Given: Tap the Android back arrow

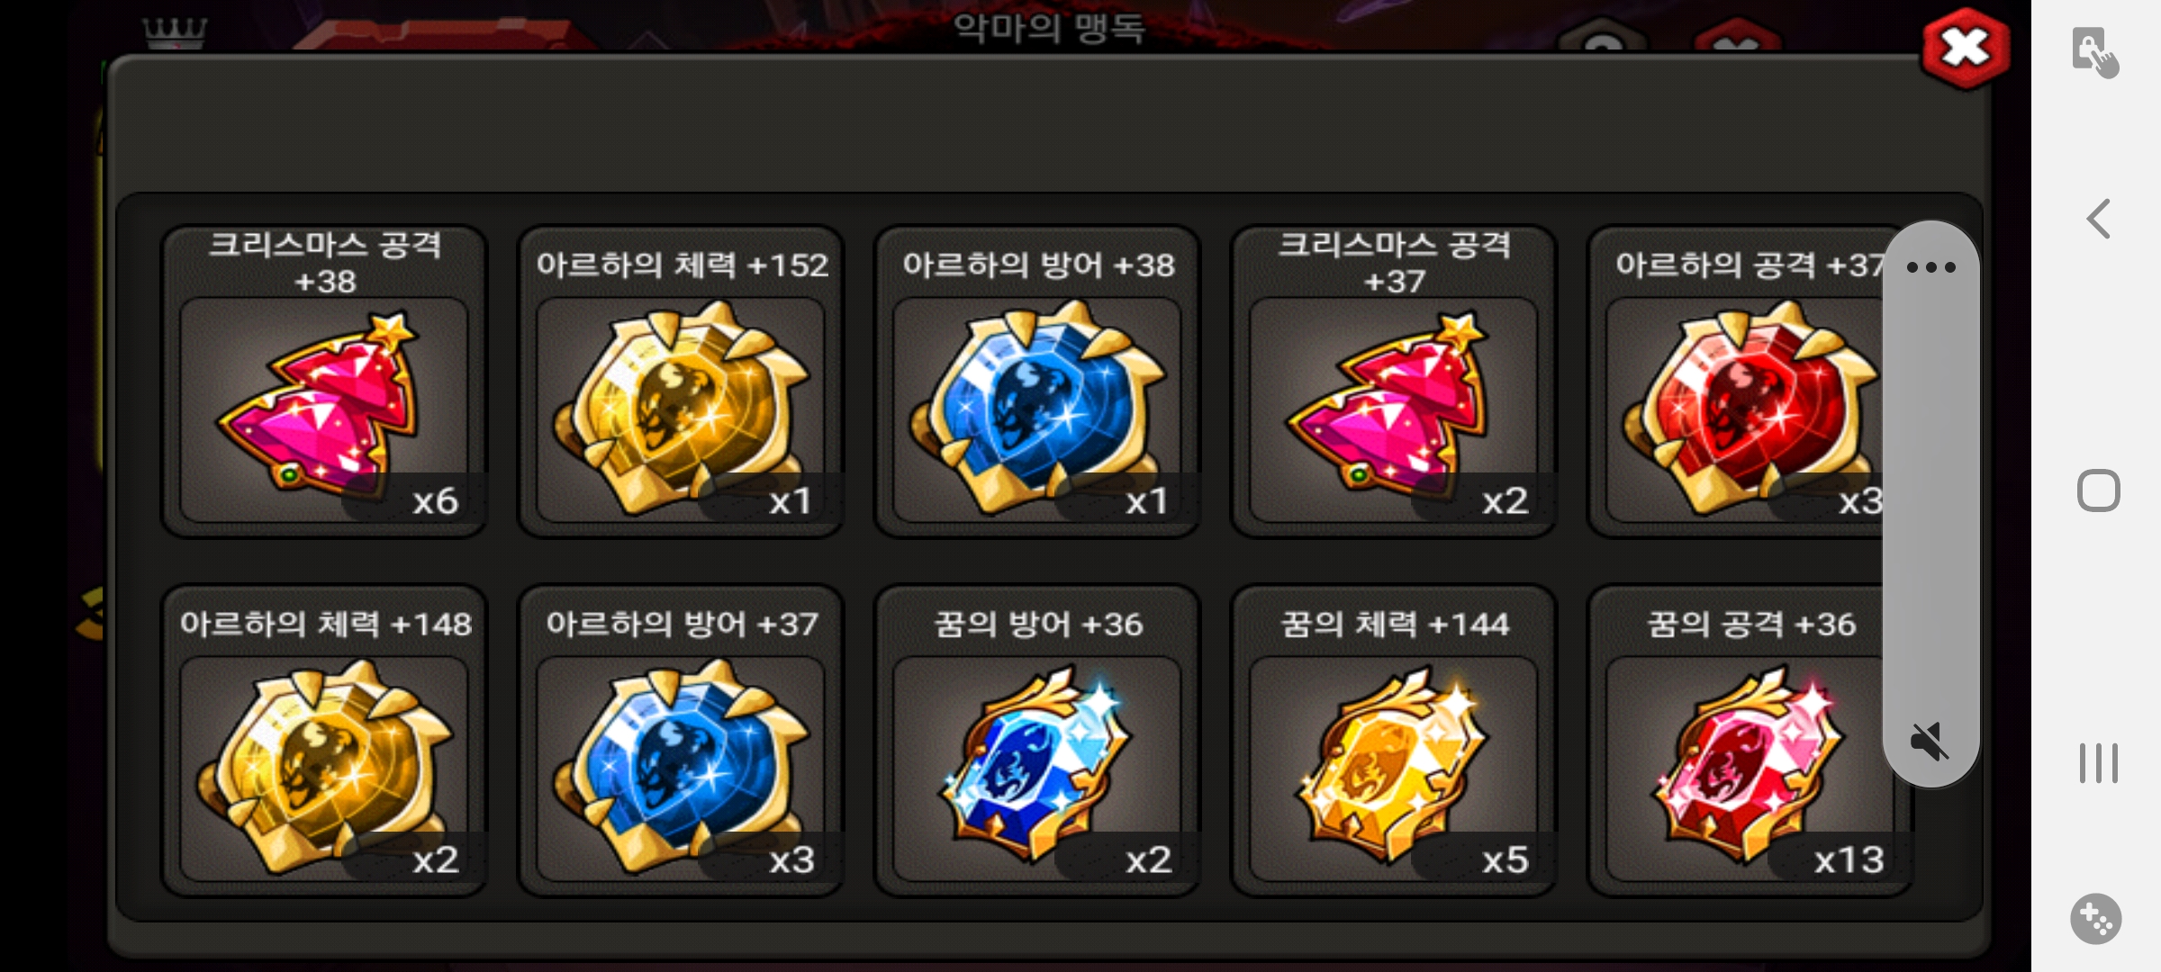Looking at the screenshot, I should click(2099, 219).
